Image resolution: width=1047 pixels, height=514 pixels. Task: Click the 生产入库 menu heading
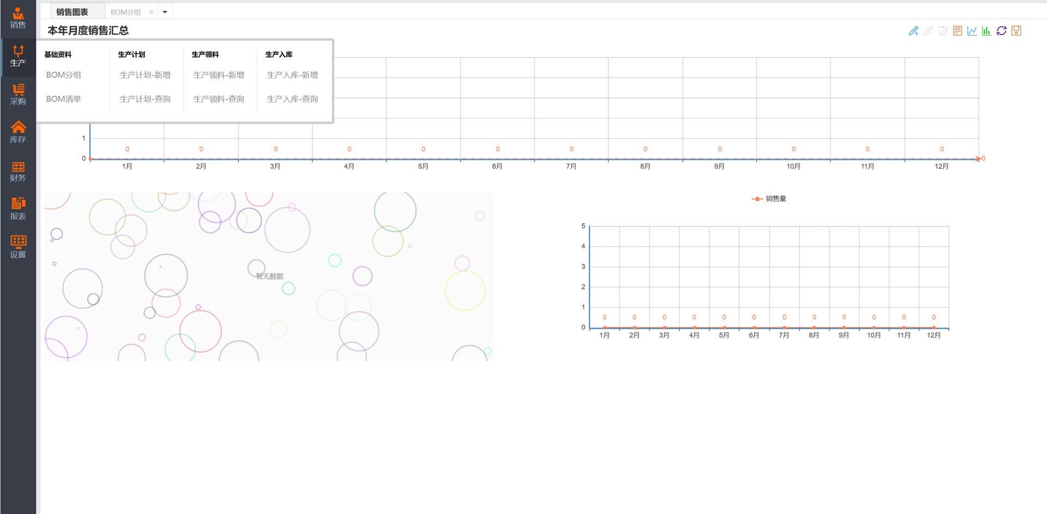coord(279,54)
